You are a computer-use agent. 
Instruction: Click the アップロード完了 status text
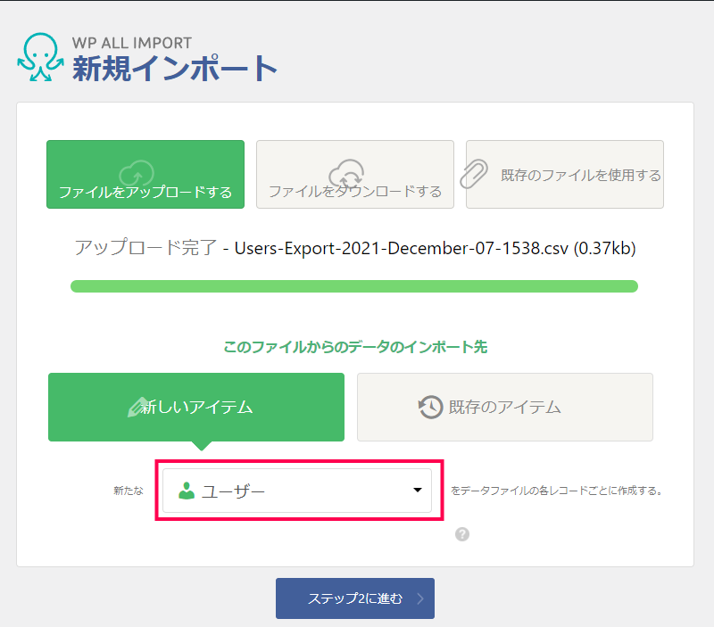pos(145,248)
